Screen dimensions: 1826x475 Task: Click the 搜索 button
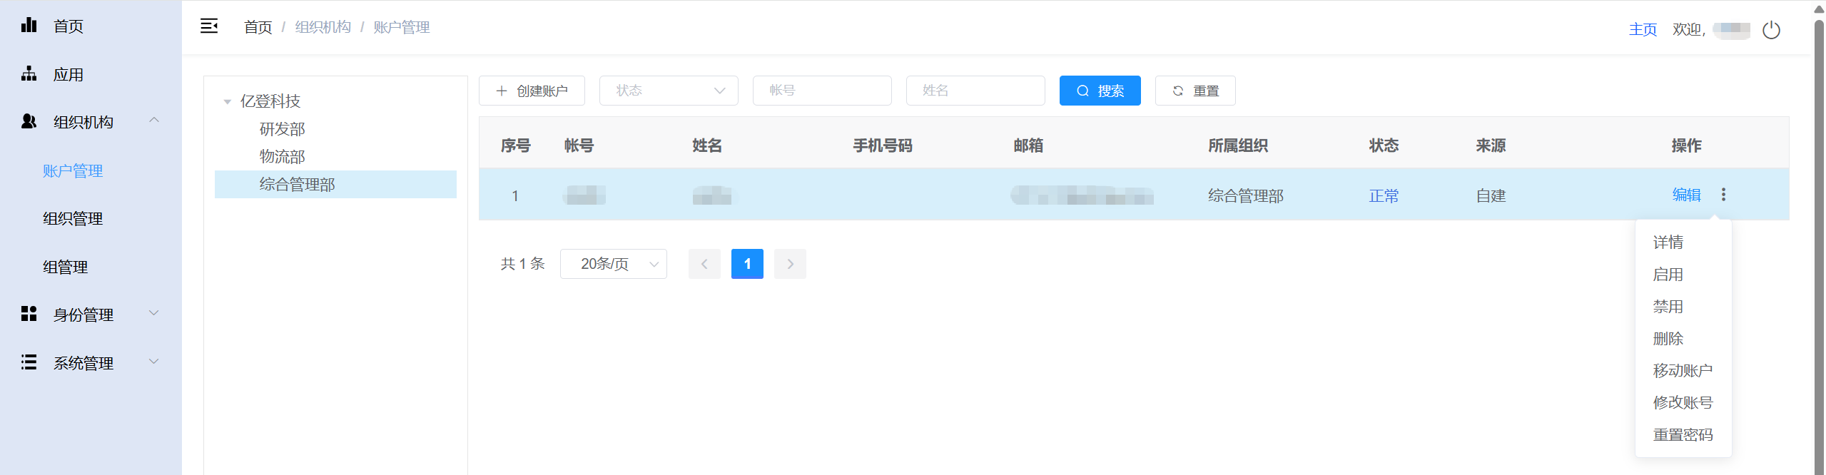[x=1100, y=91]
